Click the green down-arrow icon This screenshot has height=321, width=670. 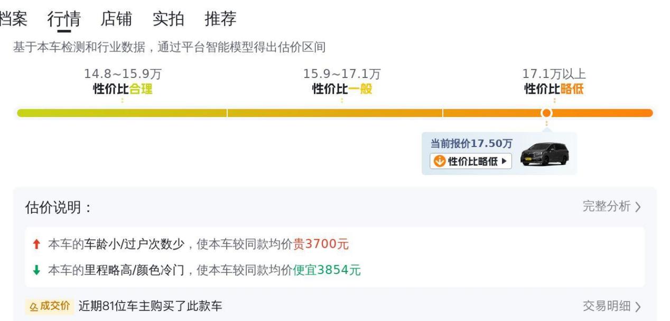(36, 270)
